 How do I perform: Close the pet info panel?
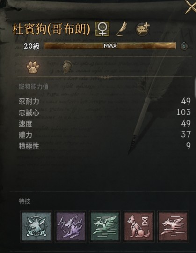coord(191,7)
